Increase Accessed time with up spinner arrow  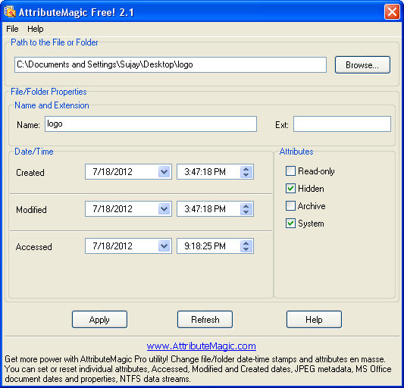point(246,243)
